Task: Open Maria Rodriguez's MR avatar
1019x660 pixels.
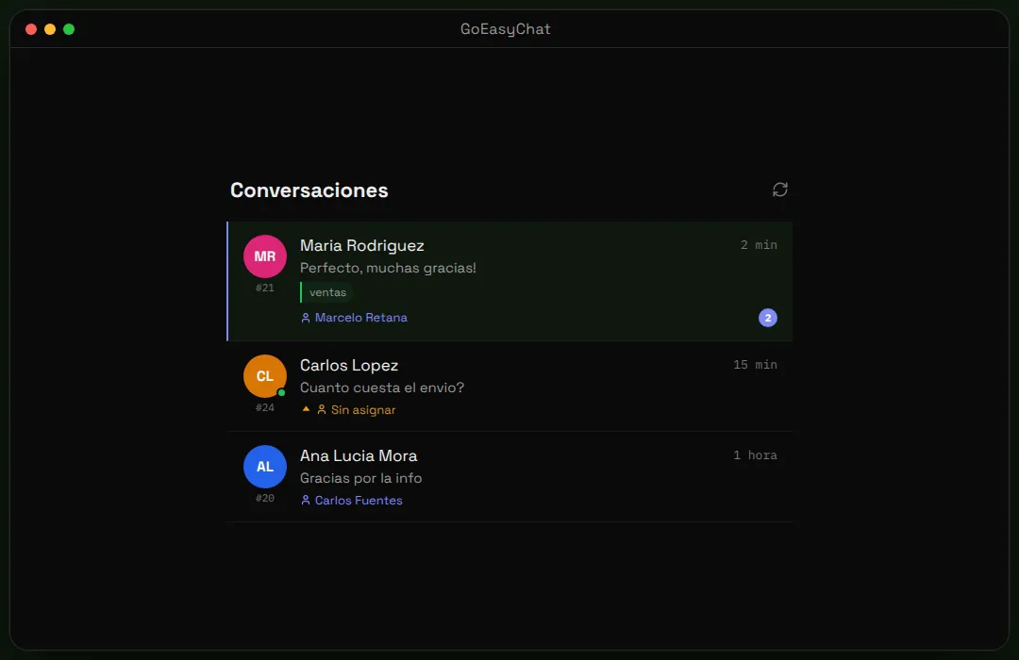Action: tap(264, 256)
